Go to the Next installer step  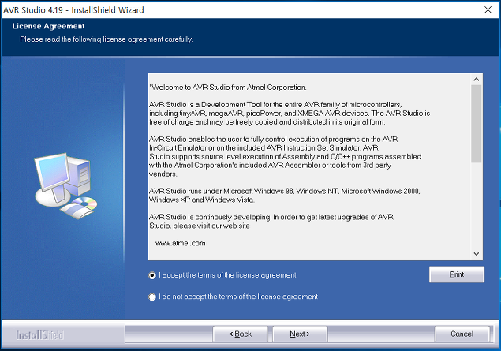pos(300,334)
